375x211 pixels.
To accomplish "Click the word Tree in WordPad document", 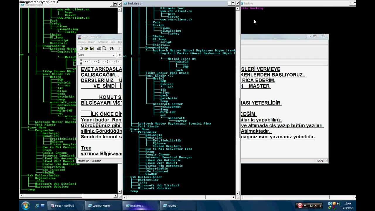I will 86,148.
